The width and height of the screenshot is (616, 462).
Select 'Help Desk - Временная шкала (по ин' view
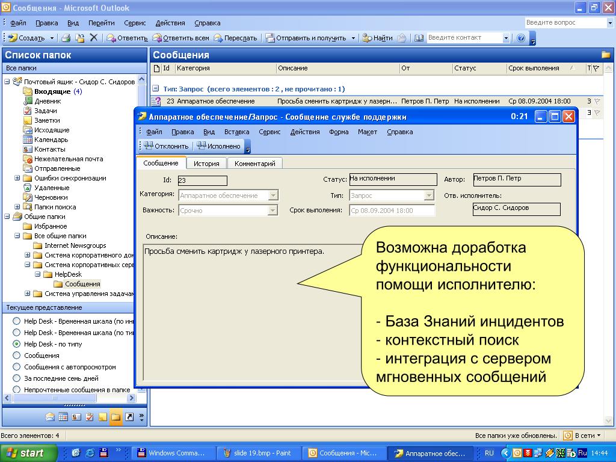(16, 321)
